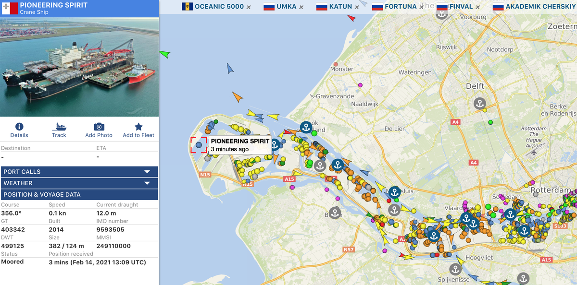Select red vessel arrow near top of map

351,18
